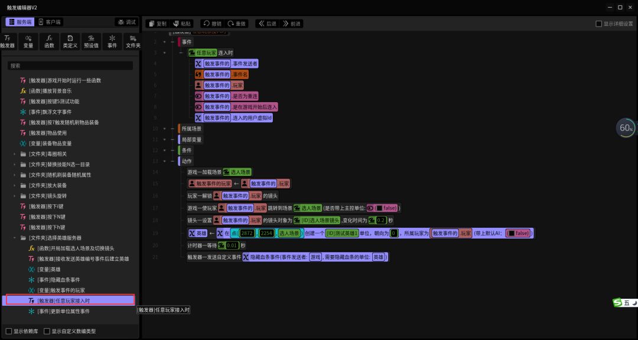Add a new 类定义 item
Viewport: 638px width, 340px height.
[x=70, y=41]
